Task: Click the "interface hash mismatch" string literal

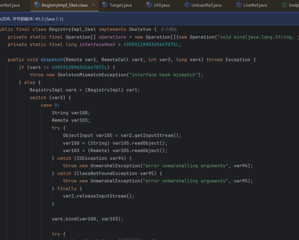Action: (163, 75)
